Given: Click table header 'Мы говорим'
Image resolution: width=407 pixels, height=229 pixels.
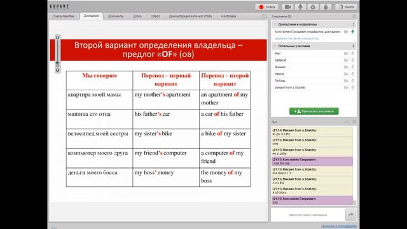Looking at the screenshot, I should [99, 80].
